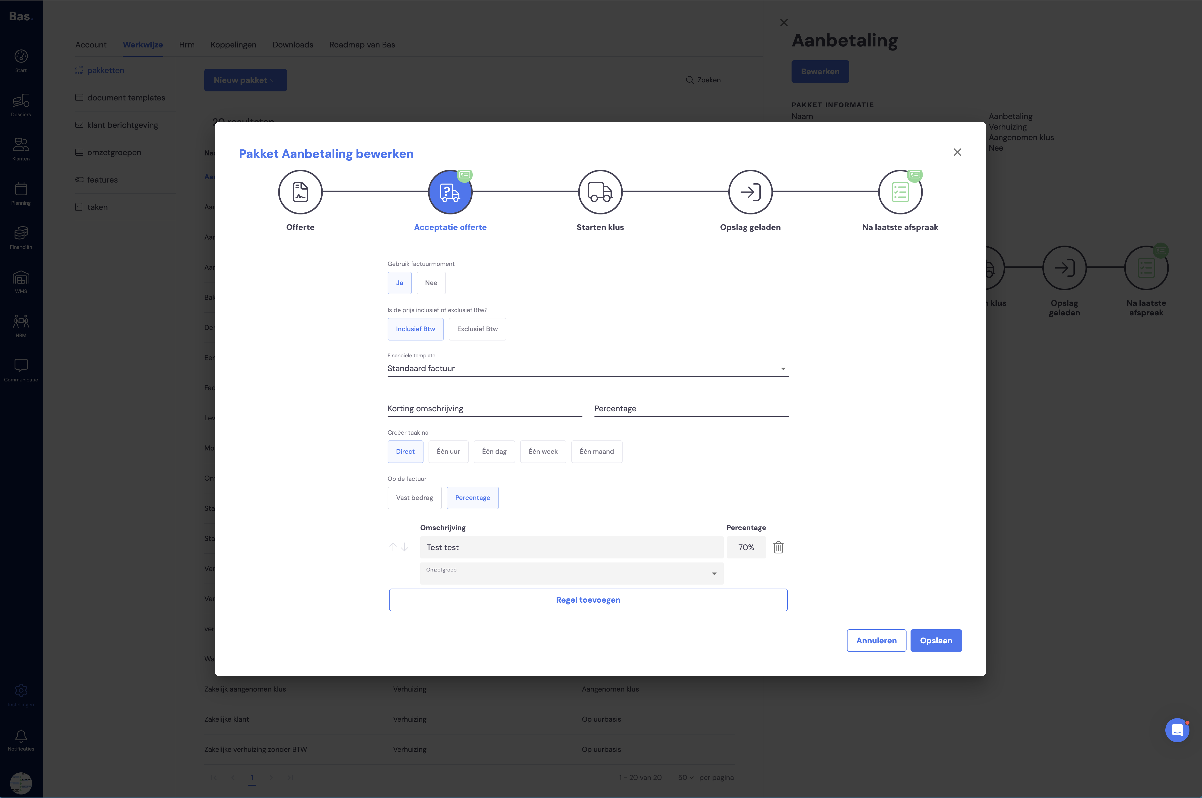Click Bewerken in Aanbetaling panel

click(820, 72)
